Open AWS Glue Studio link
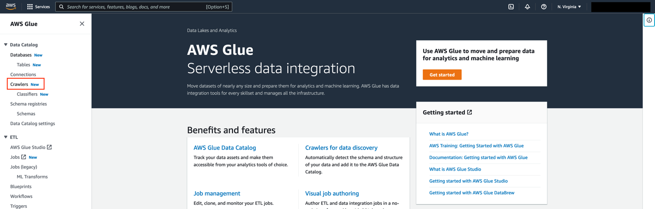The width and height of the screenshot is (655, 209). click(27, 147)
